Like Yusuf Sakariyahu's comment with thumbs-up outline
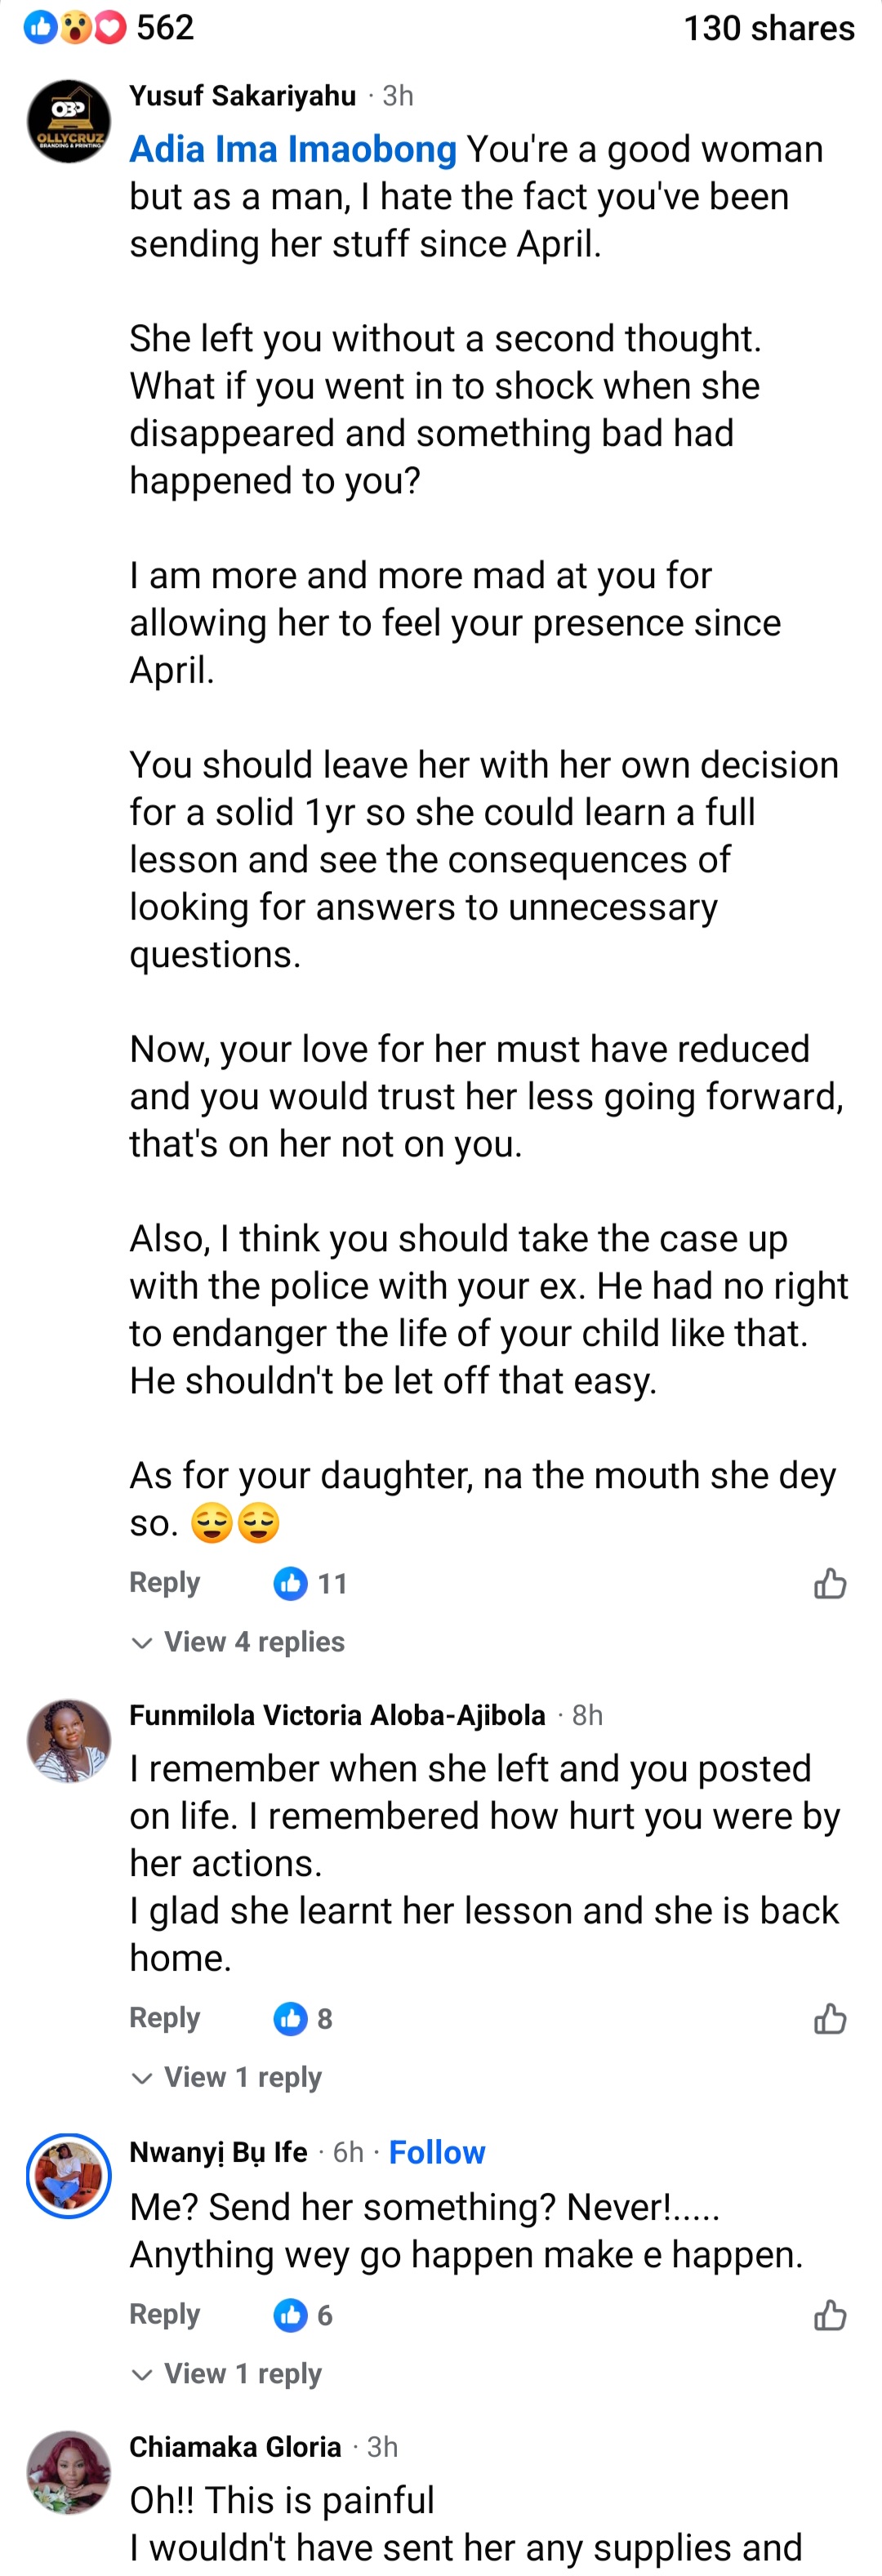Screen dimensions: 882x2576 click(x=829, y=1583)
